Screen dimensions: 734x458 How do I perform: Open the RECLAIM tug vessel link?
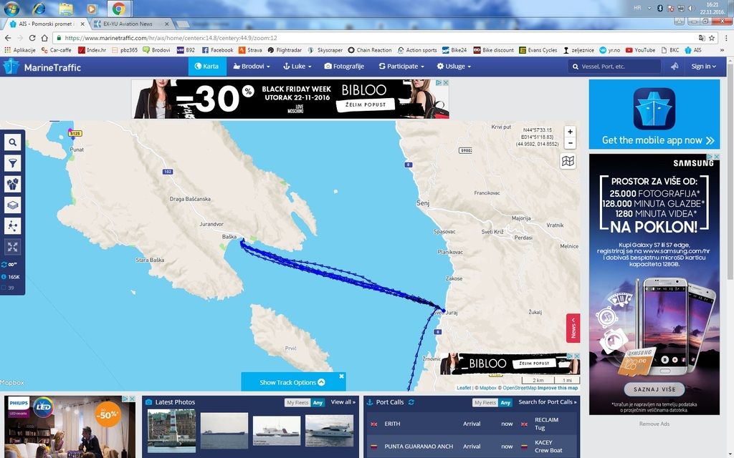tap(546, 419)
